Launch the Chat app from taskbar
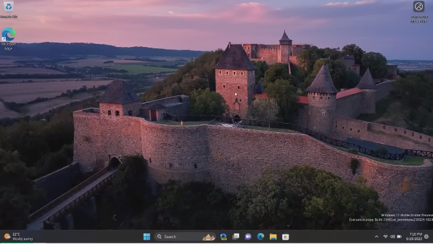This screenshot has height=244, width=433. pyautogui.click(x=248, y=236)
